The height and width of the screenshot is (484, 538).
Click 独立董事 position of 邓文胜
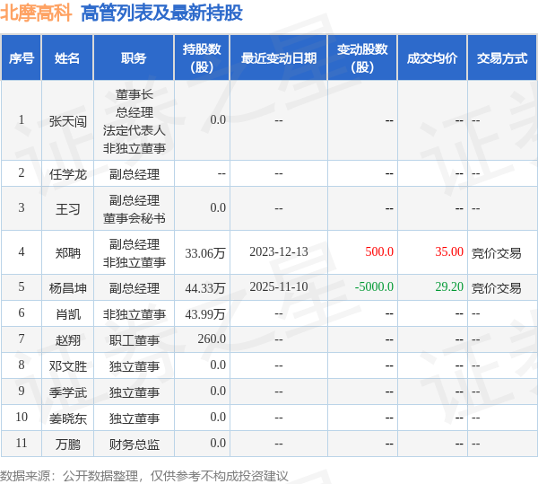tap(134, 366)
